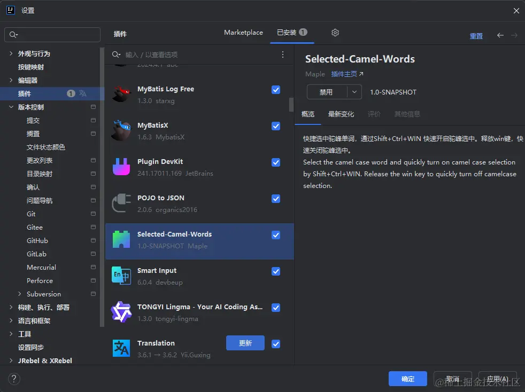This screenshot has height=392, width=525.
Task: Click the project-level icon beside Git
Action: [93, 214]
